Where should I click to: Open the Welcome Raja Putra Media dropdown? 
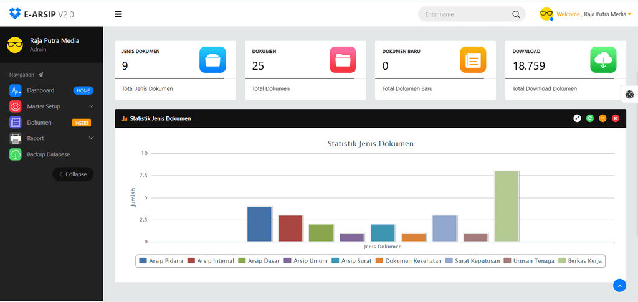coord(594,14)
